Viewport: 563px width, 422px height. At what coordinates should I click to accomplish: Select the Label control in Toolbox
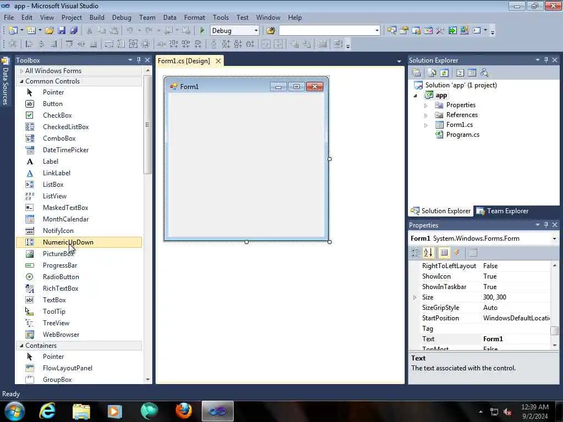(79, 162)
